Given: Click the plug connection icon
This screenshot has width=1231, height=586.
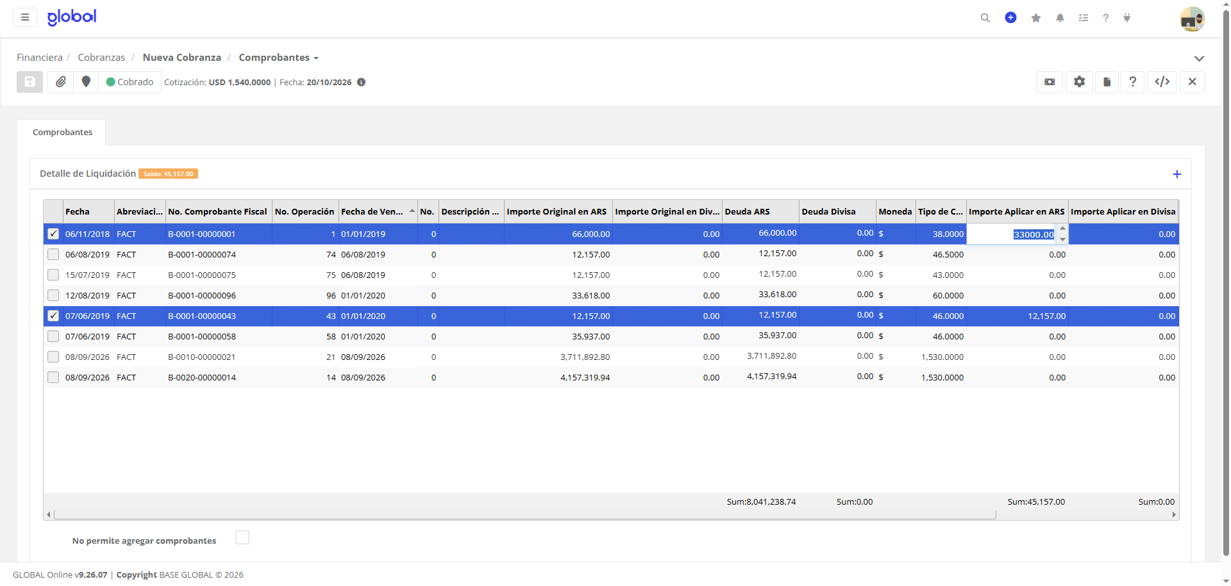Looking at the screenshot, I should [x=1127, y=18].
